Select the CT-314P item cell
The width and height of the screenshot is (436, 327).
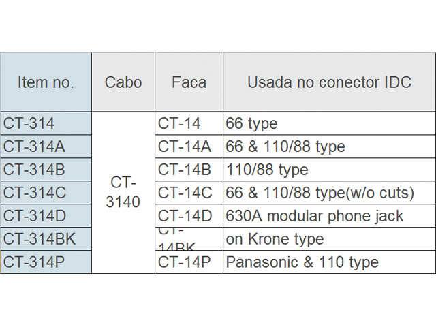[x=46, y=262]
